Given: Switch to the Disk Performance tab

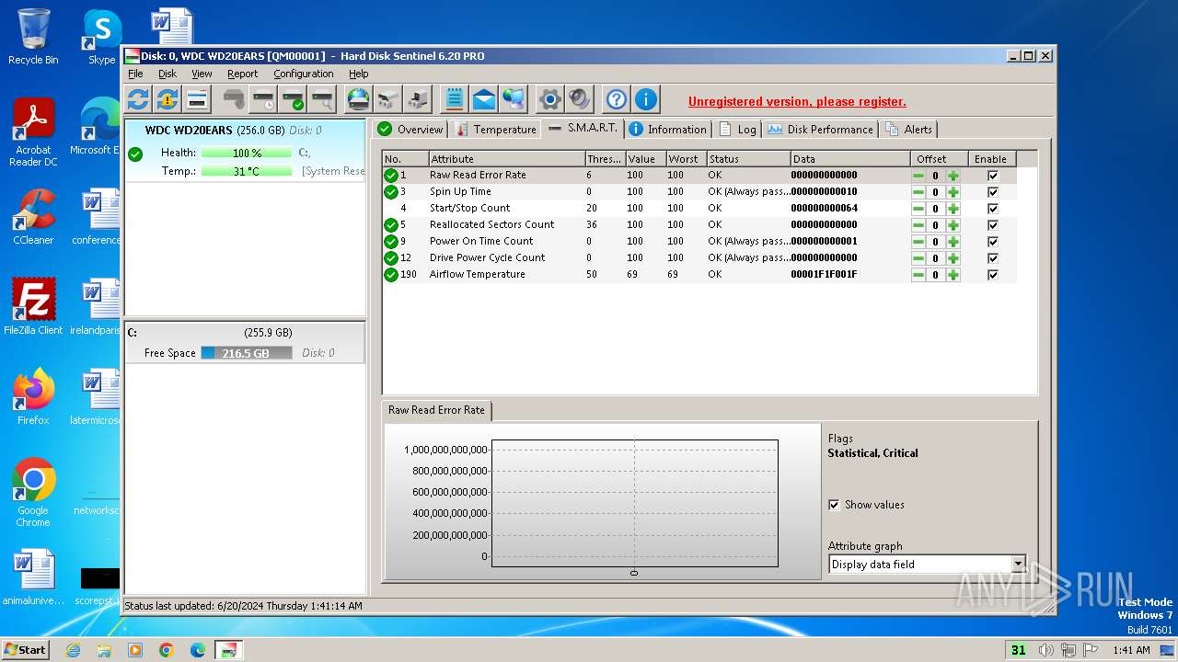Looking at the screenshot, I should click(x=820, y=130).
